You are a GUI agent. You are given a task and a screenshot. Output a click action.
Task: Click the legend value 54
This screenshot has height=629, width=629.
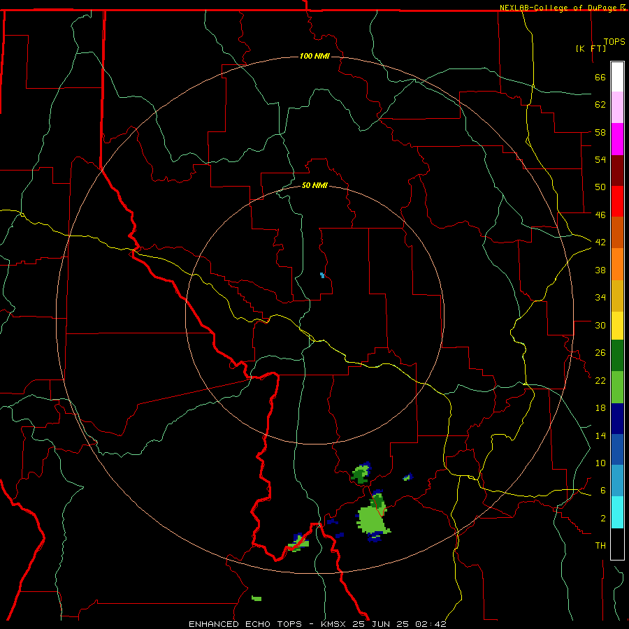coord(600,159)
